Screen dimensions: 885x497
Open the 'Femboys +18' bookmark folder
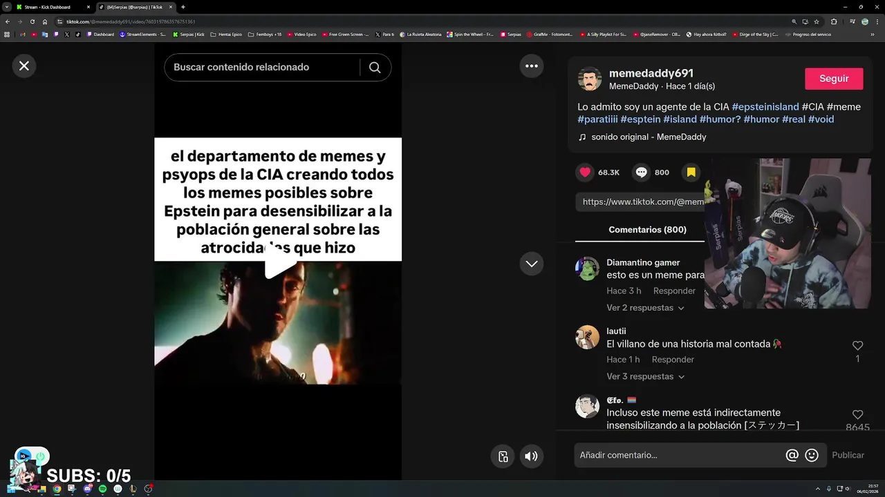pyautogui.click(x=265, y=34)
